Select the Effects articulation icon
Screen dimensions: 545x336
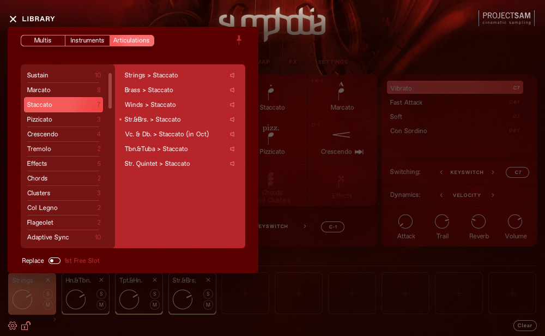click(341, 182)
